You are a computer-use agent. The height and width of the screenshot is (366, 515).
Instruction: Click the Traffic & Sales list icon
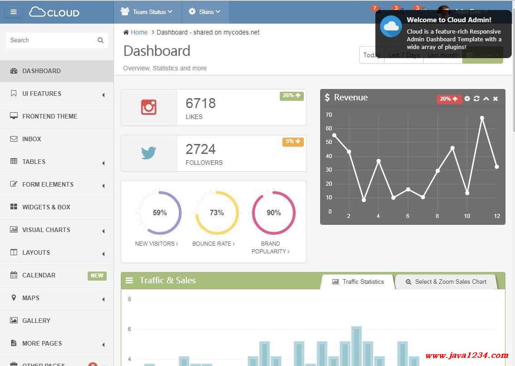129,280
